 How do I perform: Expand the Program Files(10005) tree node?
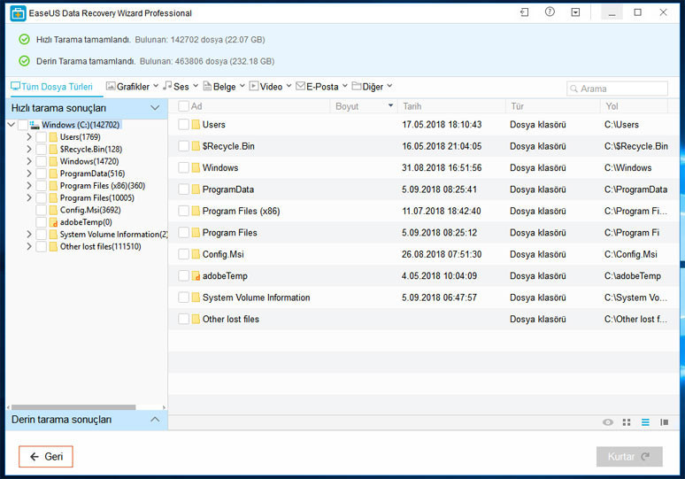click(x=29, y=198)
